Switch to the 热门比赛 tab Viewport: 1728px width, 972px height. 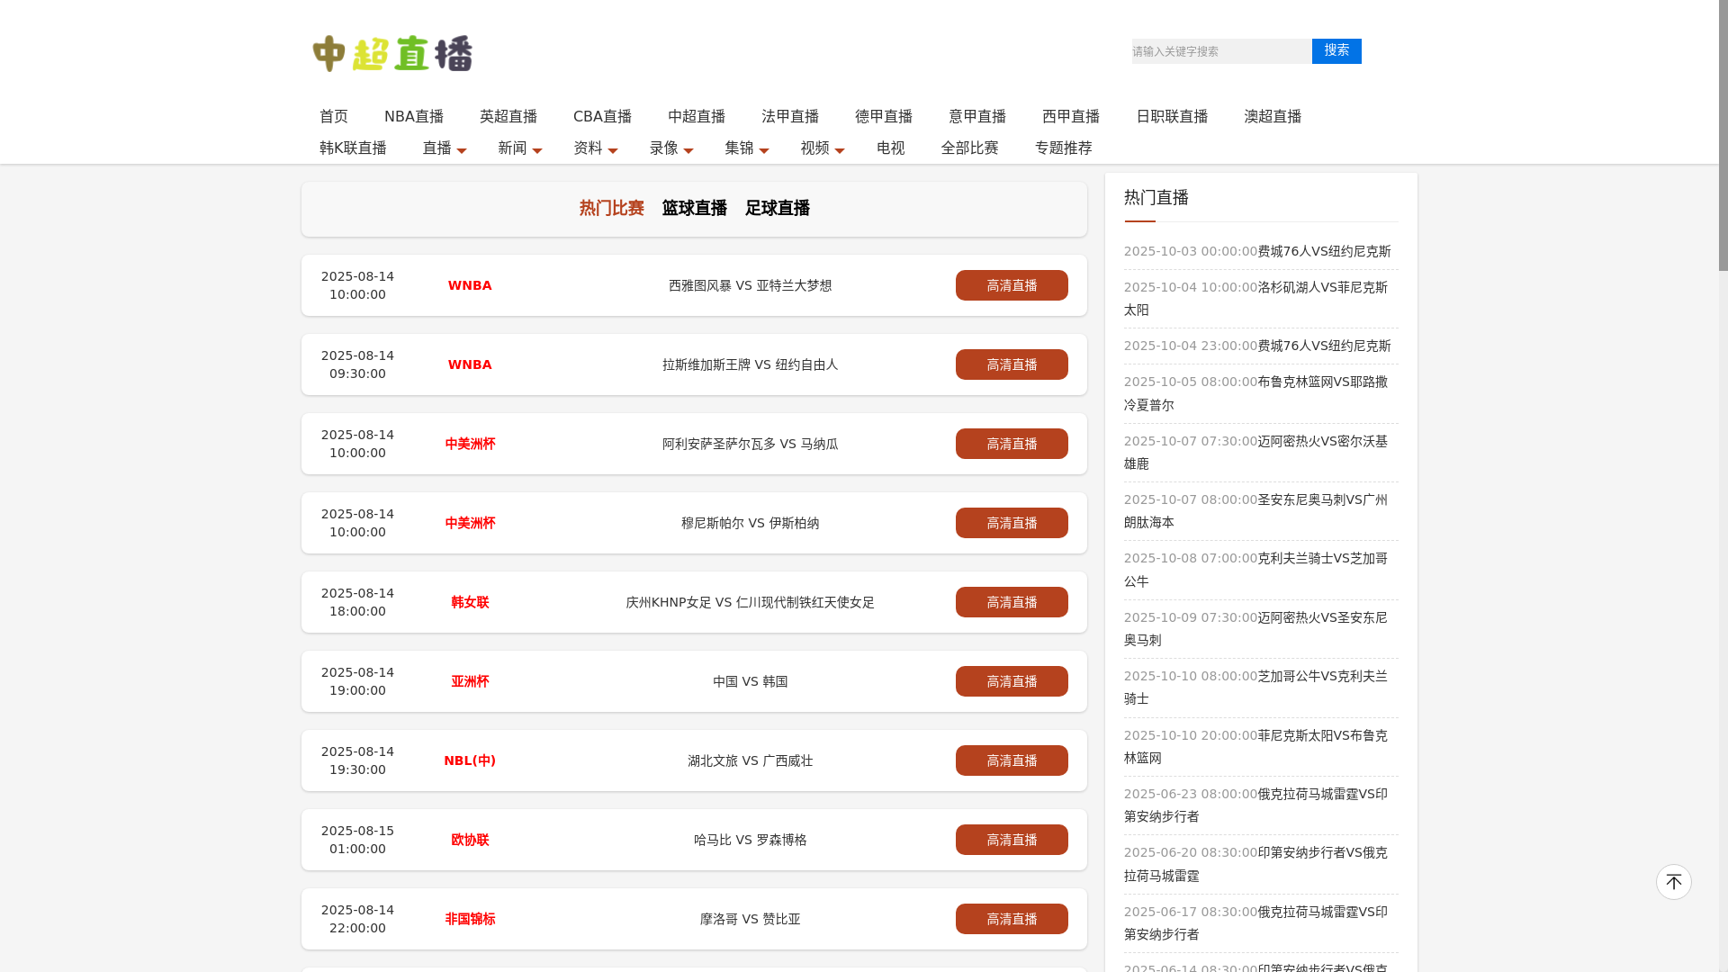point(612,208)
